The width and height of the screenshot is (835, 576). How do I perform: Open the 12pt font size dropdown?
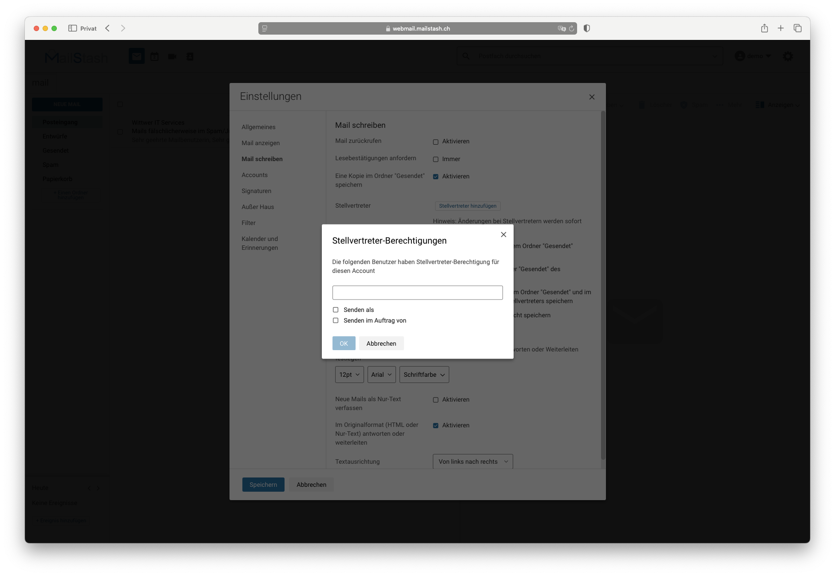point(349,375)
